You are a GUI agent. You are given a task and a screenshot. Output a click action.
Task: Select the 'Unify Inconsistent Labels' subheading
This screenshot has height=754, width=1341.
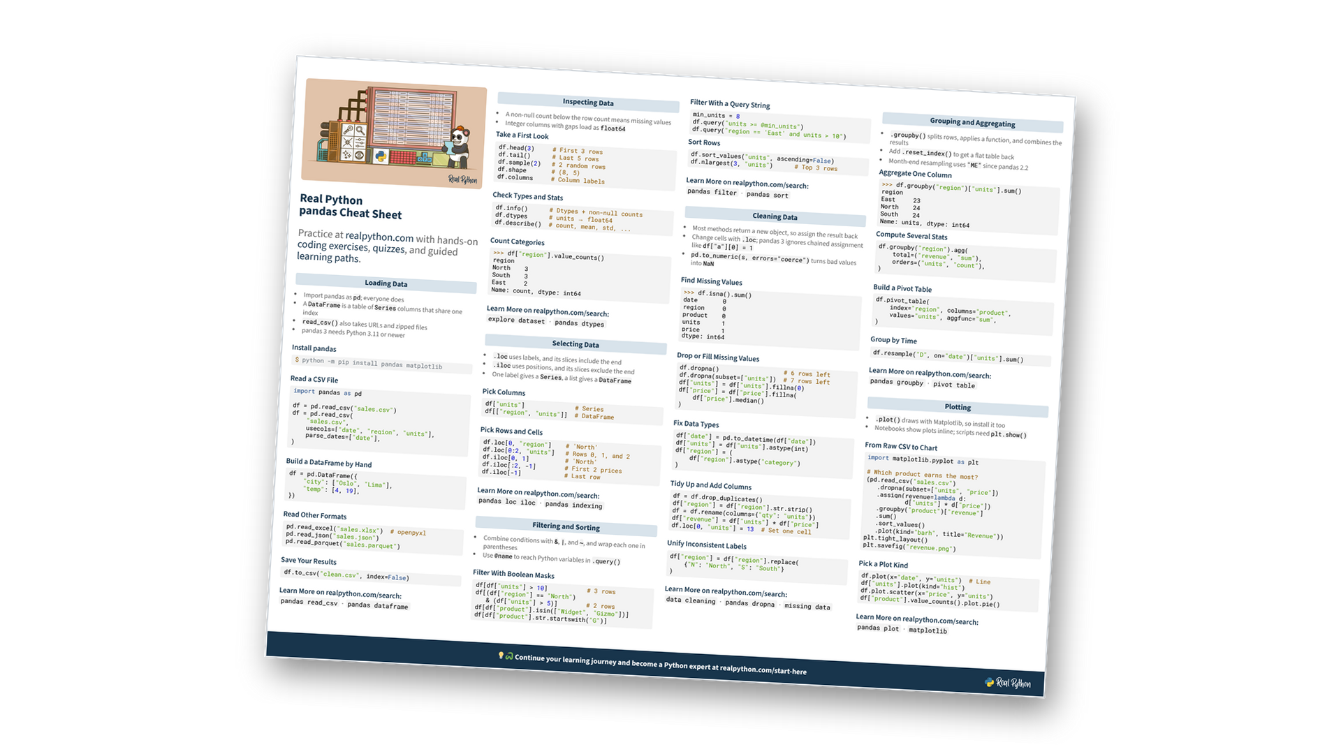[706, 545]
